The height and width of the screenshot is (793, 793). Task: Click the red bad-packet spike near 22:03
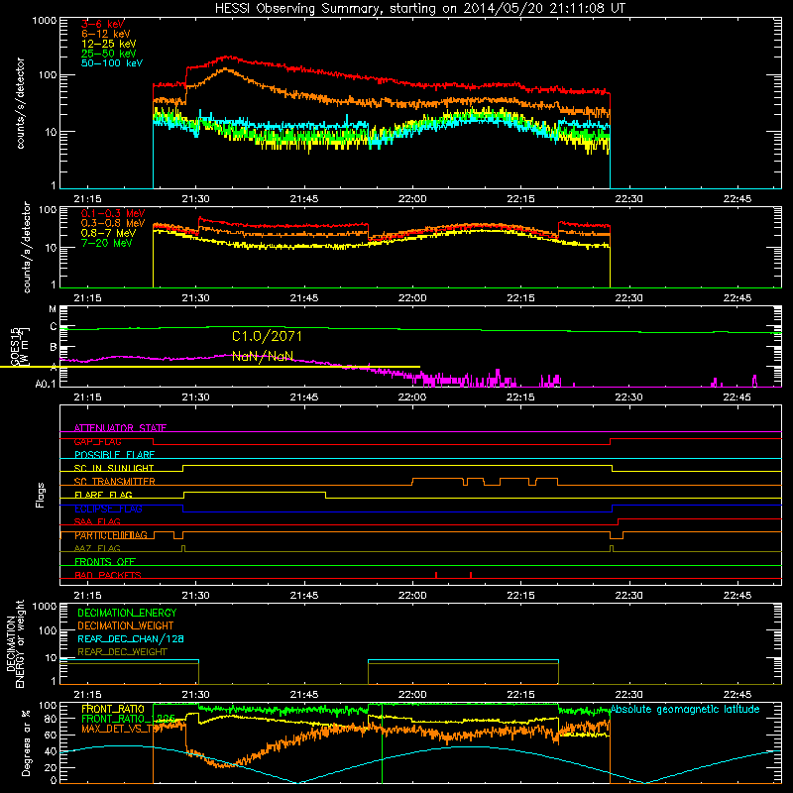(x=436, y=575)
